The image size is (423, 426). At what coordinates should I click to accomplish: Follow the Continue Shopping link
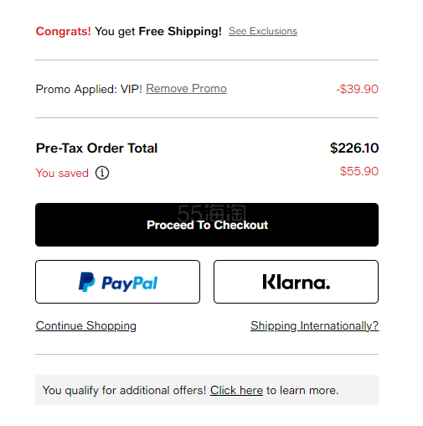point(86,326)
